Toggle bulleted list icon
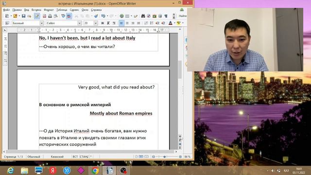The height and width of the screenshot is (175, 311). [152, 23]
